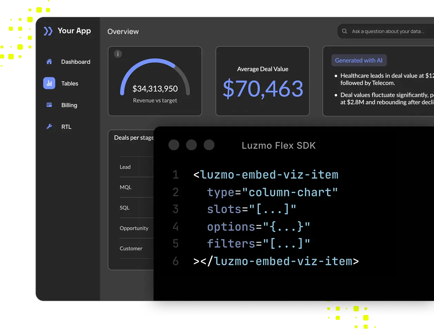Click the Overview heading
The image size is (434, 329).
(x=123, y=31)
